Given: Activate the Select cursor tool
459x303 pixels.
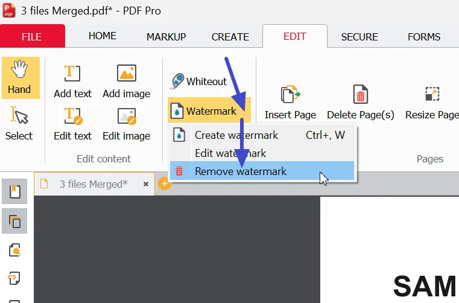Looking at the screenshot, I should click(19, 124).
